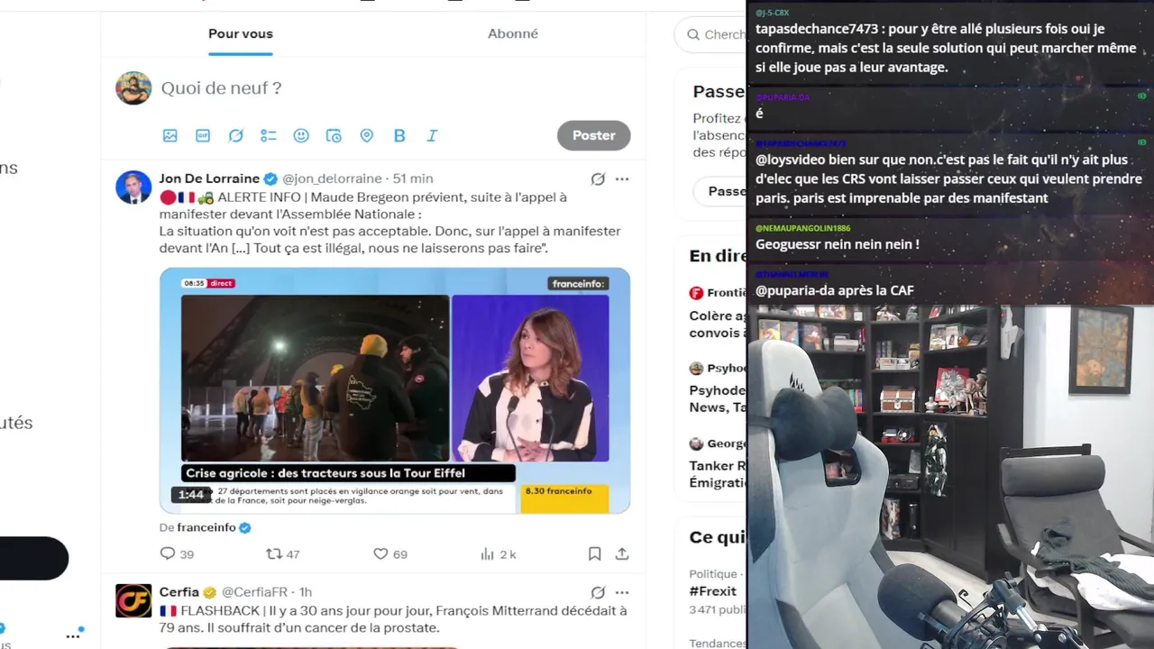1154x649 pixels.
Task: Toggle italic text formatting
Action: click(x=432, y=135)
